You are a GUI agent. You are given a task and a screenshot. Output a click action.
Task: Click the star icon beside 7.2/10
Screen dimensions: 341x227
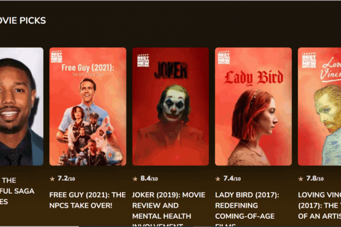point(52,179)
